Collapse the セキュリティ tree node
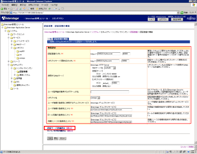The height and width of the screenshot is (154, 197). pyautogui.click(x=8, y=65)
